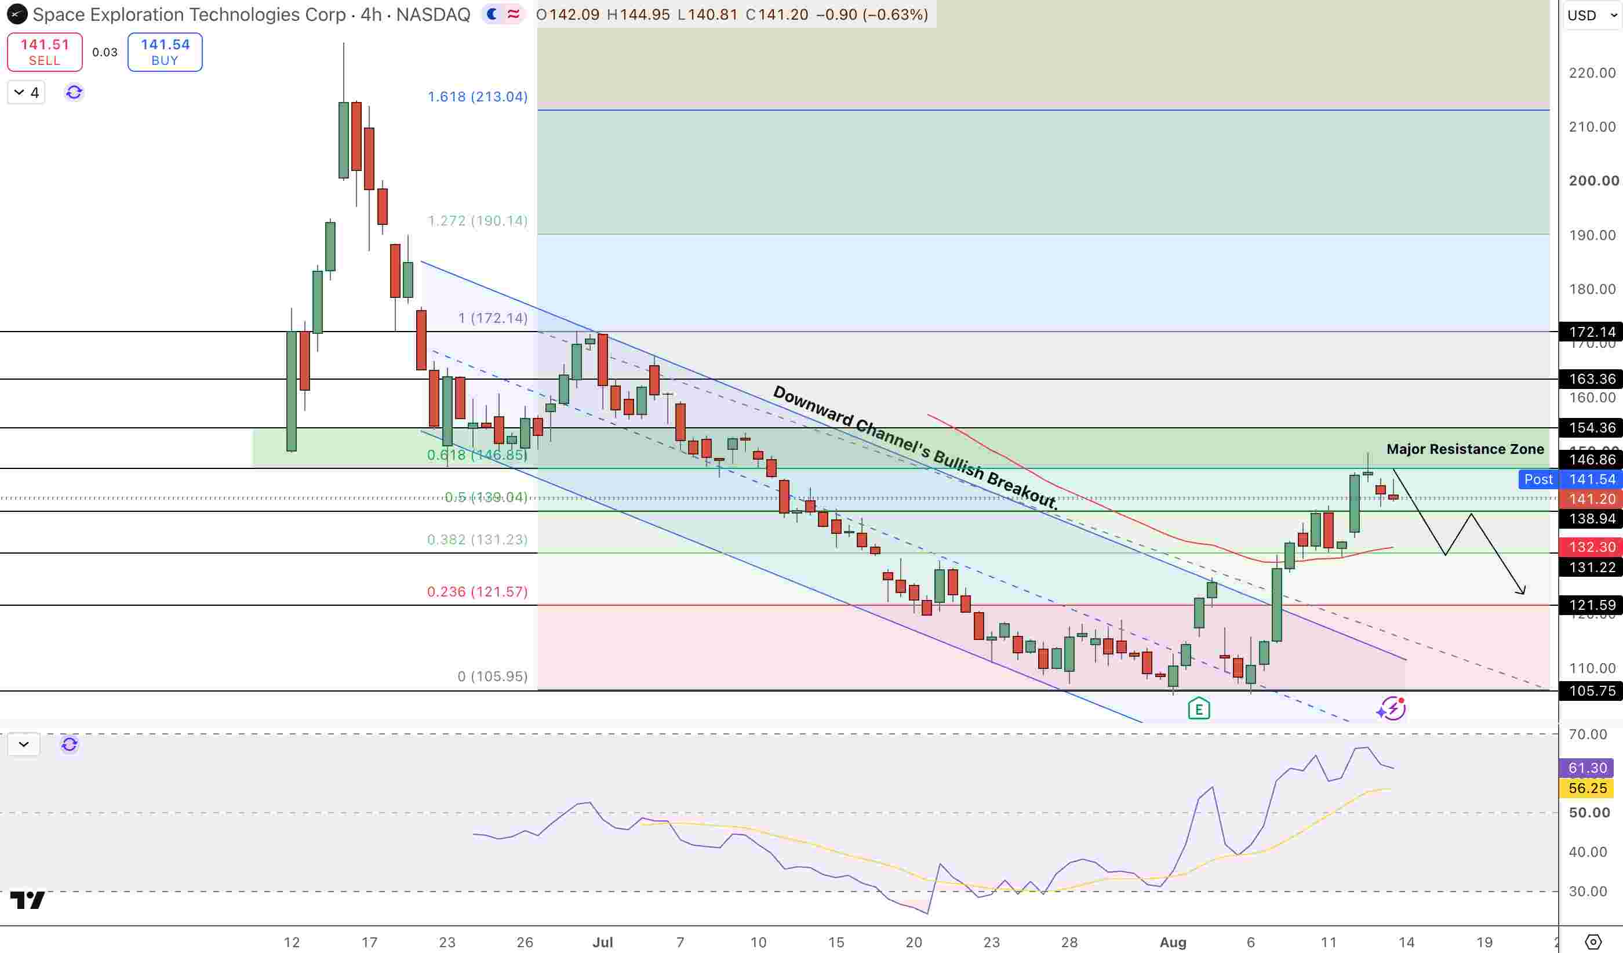Click the 0.236 (121.57) Fibonacci label
1623x953 pixels.
[477, 592]
